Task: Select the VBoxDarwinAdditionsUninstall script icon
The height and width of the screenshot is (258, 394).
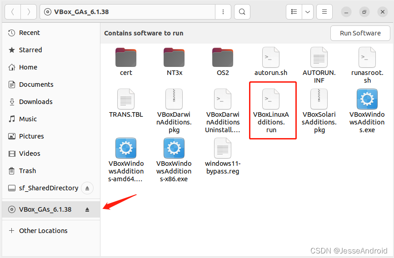Action: pos(223,99)
